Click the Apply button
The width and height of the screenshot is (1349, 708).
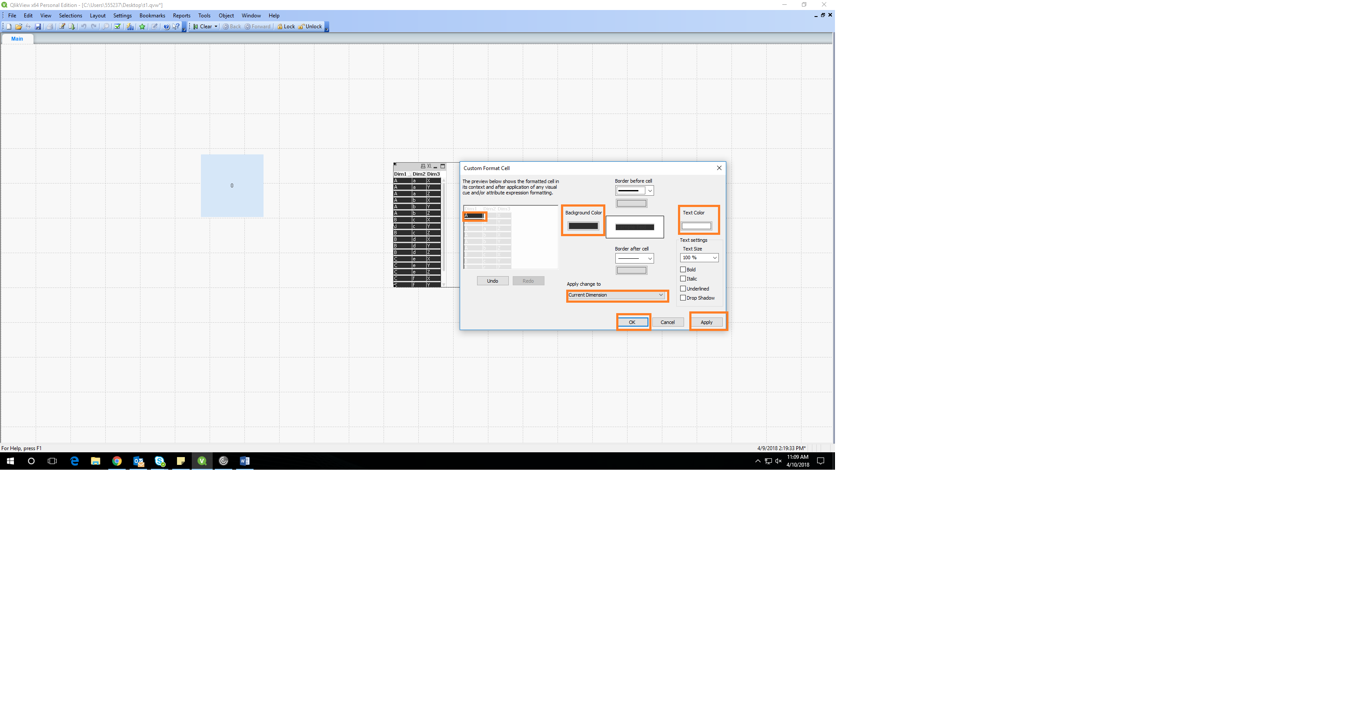click(706, 322)
